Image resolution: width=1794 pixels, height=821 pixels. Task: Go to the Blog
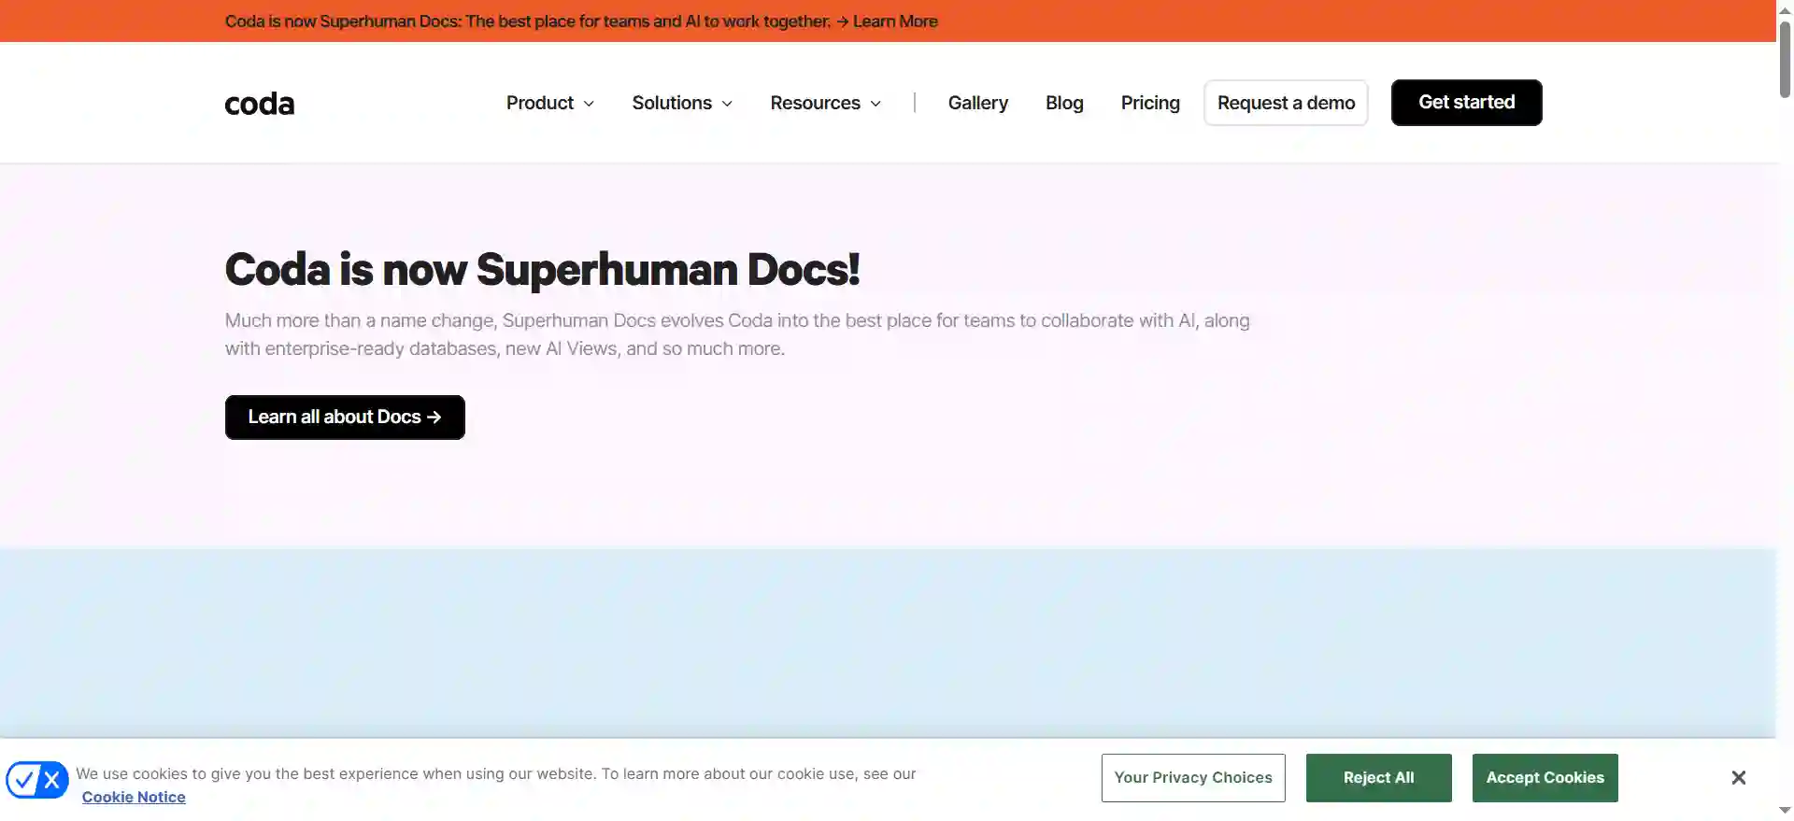pyautogui.click(x=1064, y=103)
